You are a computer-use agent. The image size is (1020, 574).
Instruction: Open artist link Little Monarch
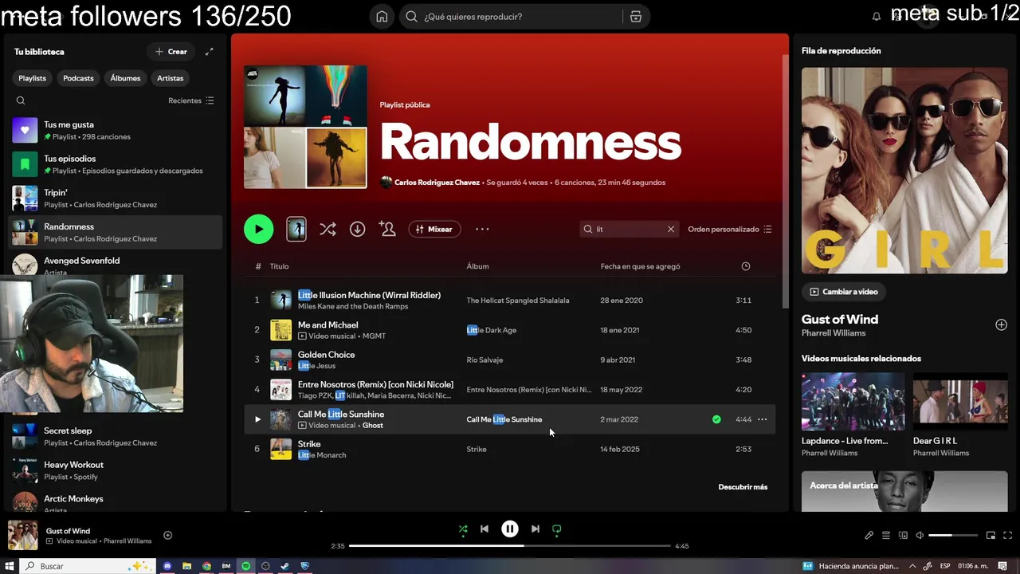click(x=322, y=455)
